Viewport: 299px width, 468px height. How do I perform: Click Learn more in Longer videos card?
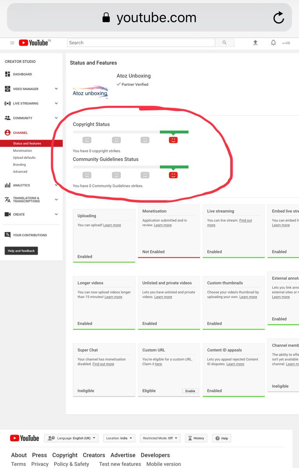(113, 297)
